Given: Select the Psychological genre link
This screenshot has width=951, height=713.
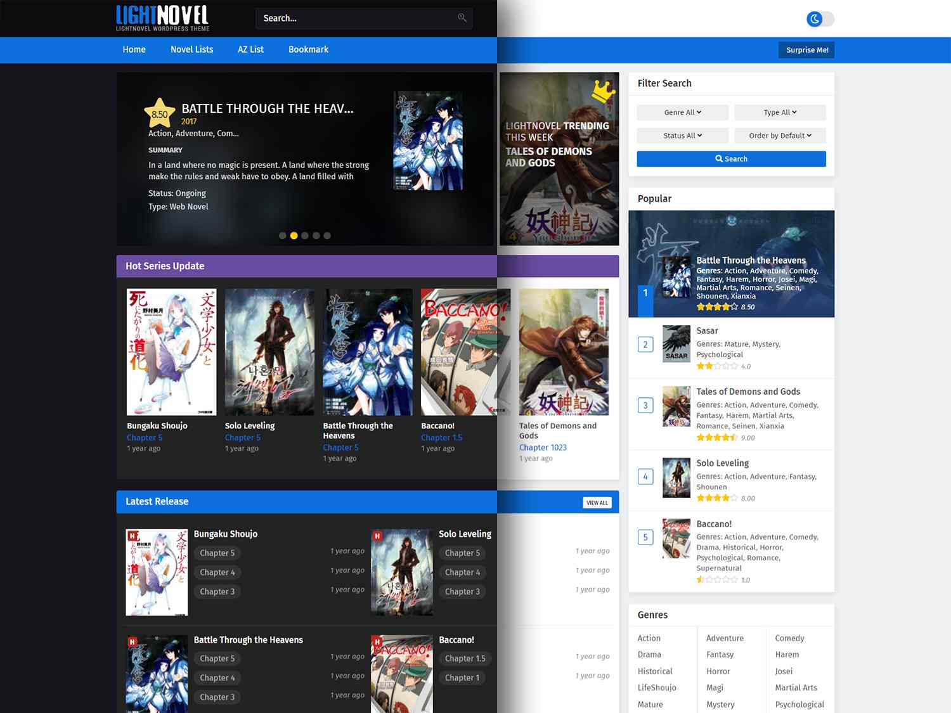Looking at the screenshot, I should (799, 705).
